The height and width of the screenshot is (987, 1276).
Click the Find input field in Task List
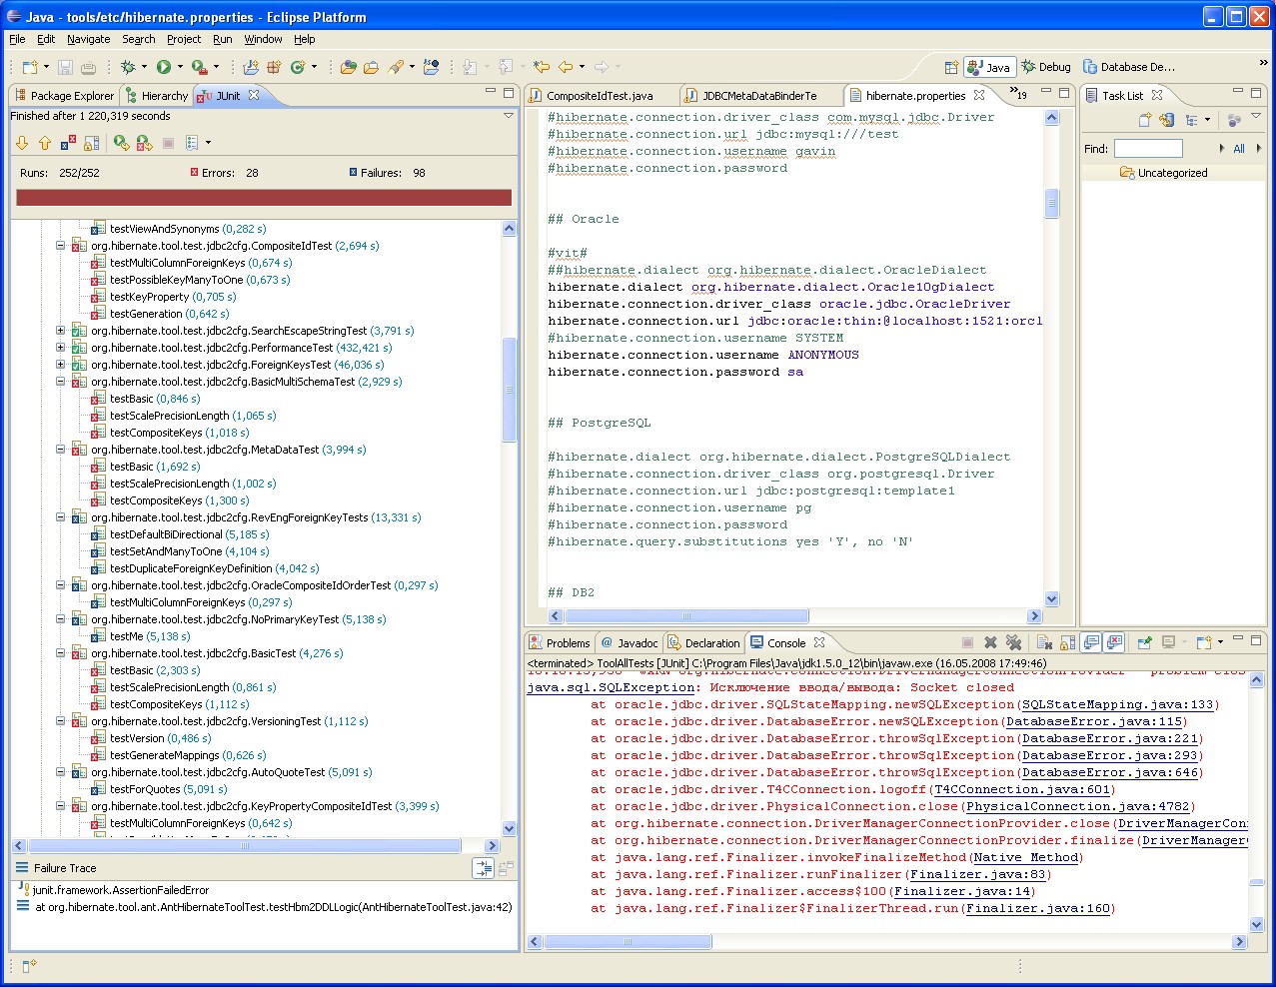(x=1148, y=148)
